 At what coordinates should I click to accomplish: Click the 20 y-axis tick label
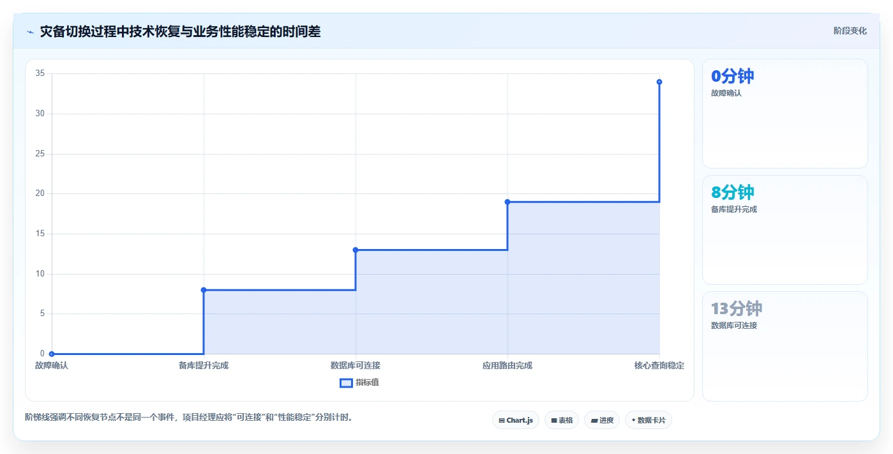click(x=40, y=193)
